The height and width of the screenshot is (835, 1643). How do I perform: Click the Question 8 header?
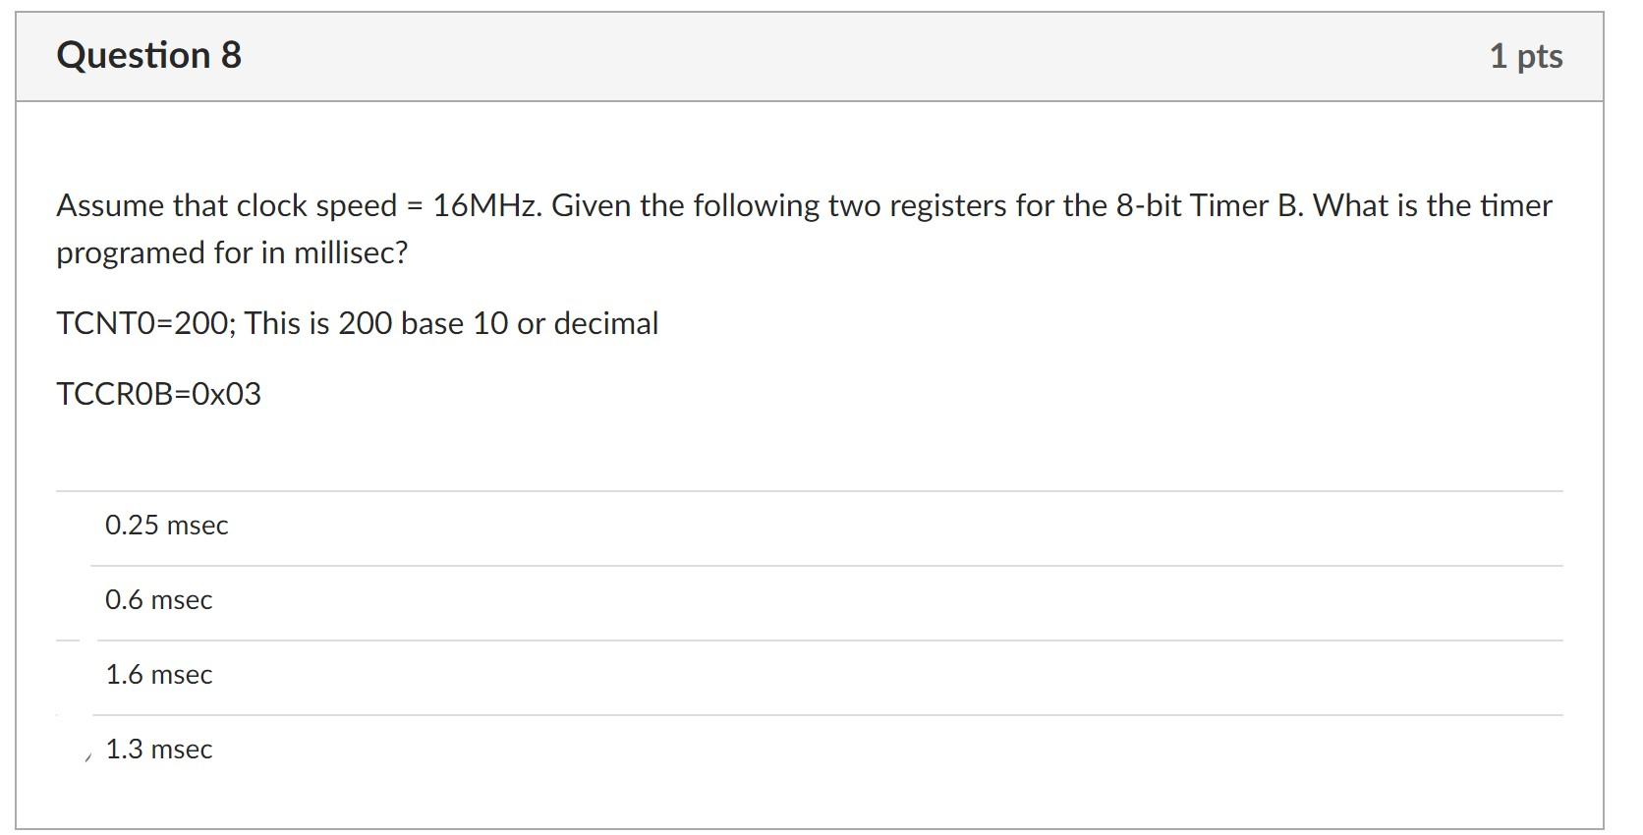click(x=147, y=55)
